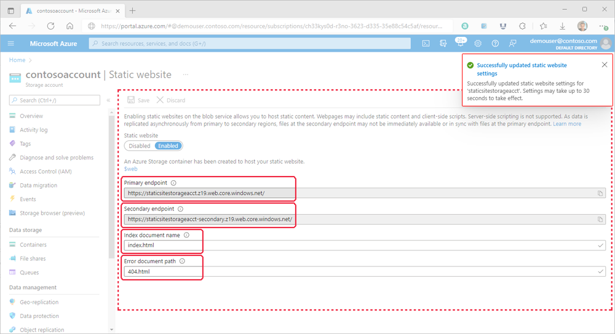Set static website to Enabled
This screenshot has height=334, width=615.
(x=169, y=146)
